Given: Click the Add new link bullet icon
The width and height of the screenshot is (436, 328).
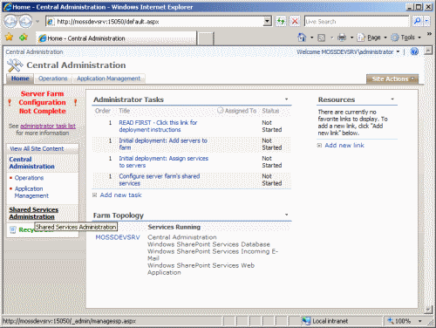Looking at the screenshot, I should (319, 146).
